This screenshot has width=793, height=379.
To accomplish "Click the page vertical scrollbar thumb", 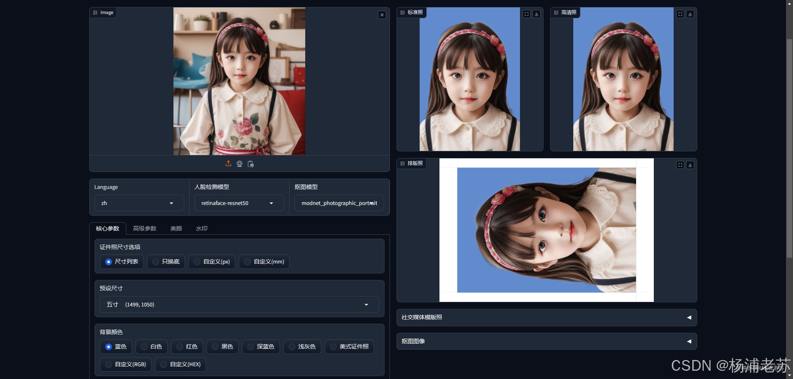I will pyautogui.click(x=789, y=148).
